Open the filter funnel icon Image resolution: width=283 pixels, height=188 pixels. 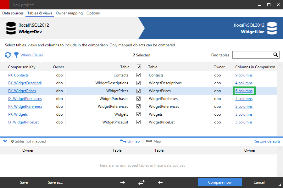click(x=16, y=55)
